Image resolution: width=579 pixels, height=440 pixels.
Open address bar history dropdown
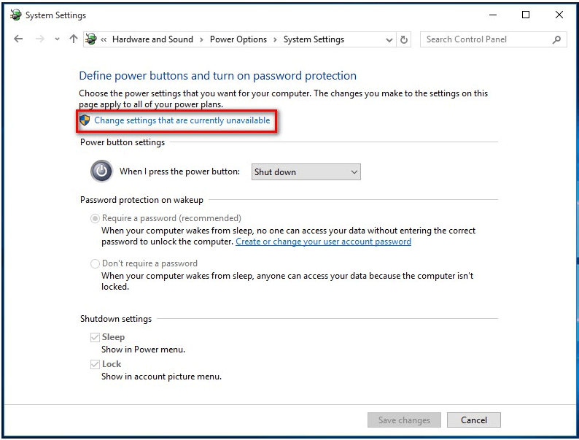tap(389, 39)
